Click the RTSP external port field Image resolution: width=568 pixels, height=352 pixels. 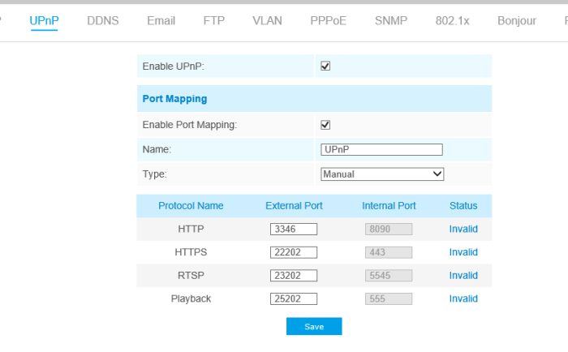pyautogui.click(x=294, y=275)
